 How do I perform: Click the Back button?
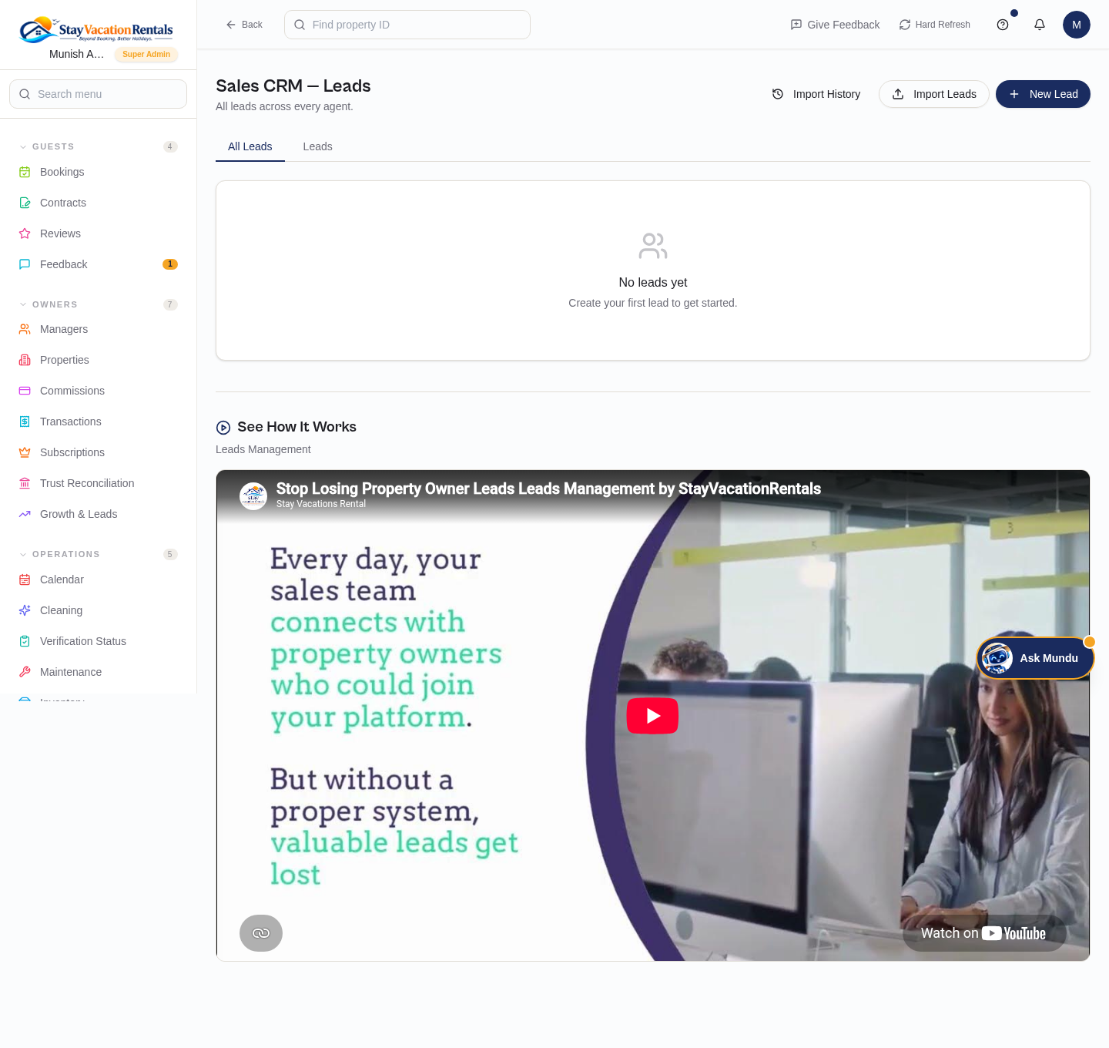click(x=244, y=25)
